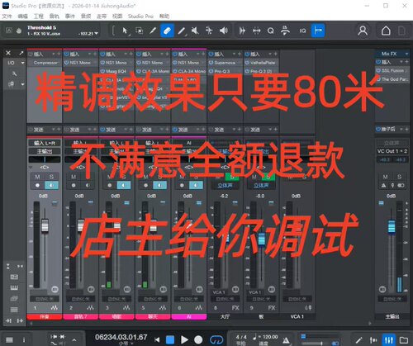Open the 文件 menu
413x346 pixels.
coord(7,17)
